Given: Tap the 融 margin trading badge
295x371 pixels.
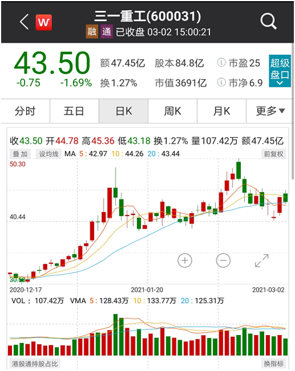Looking at the screenshot, I should [92, 31].
